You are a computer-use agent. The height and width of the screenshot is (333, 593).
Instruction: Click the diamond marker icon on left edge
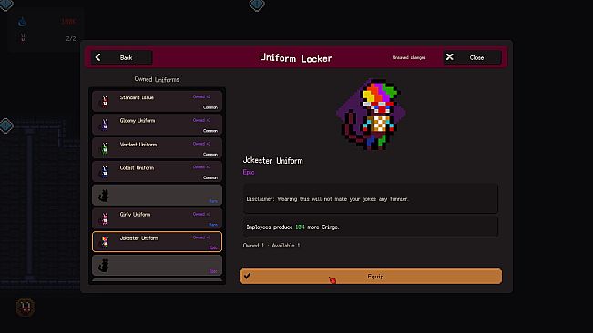pos(6,126)
